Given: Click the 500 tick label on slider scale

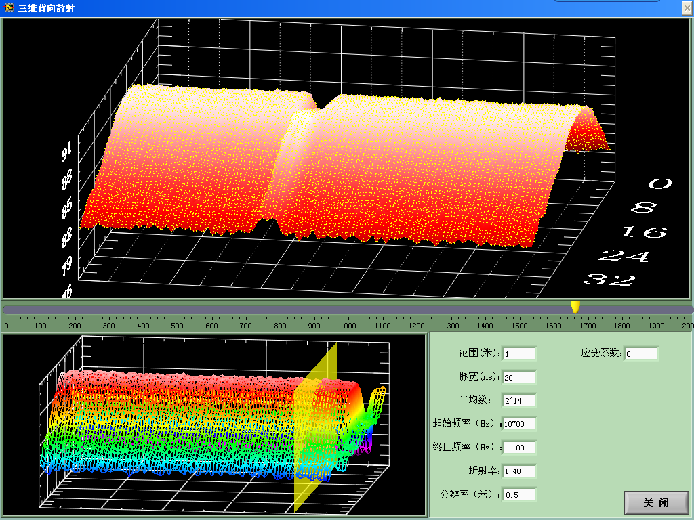Looking at the screenshot, I should tap(177, 326).
